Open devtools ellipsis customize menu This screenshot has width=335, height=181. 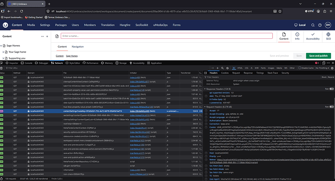328,63
